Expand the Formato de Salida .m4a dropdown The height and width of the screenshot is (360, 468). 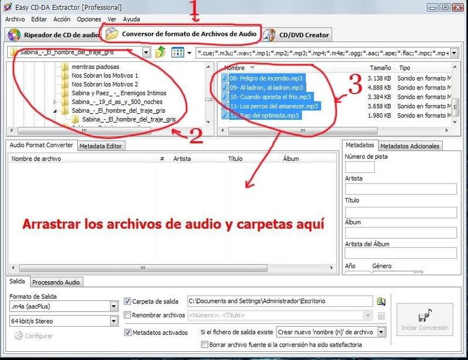point(114,306)
